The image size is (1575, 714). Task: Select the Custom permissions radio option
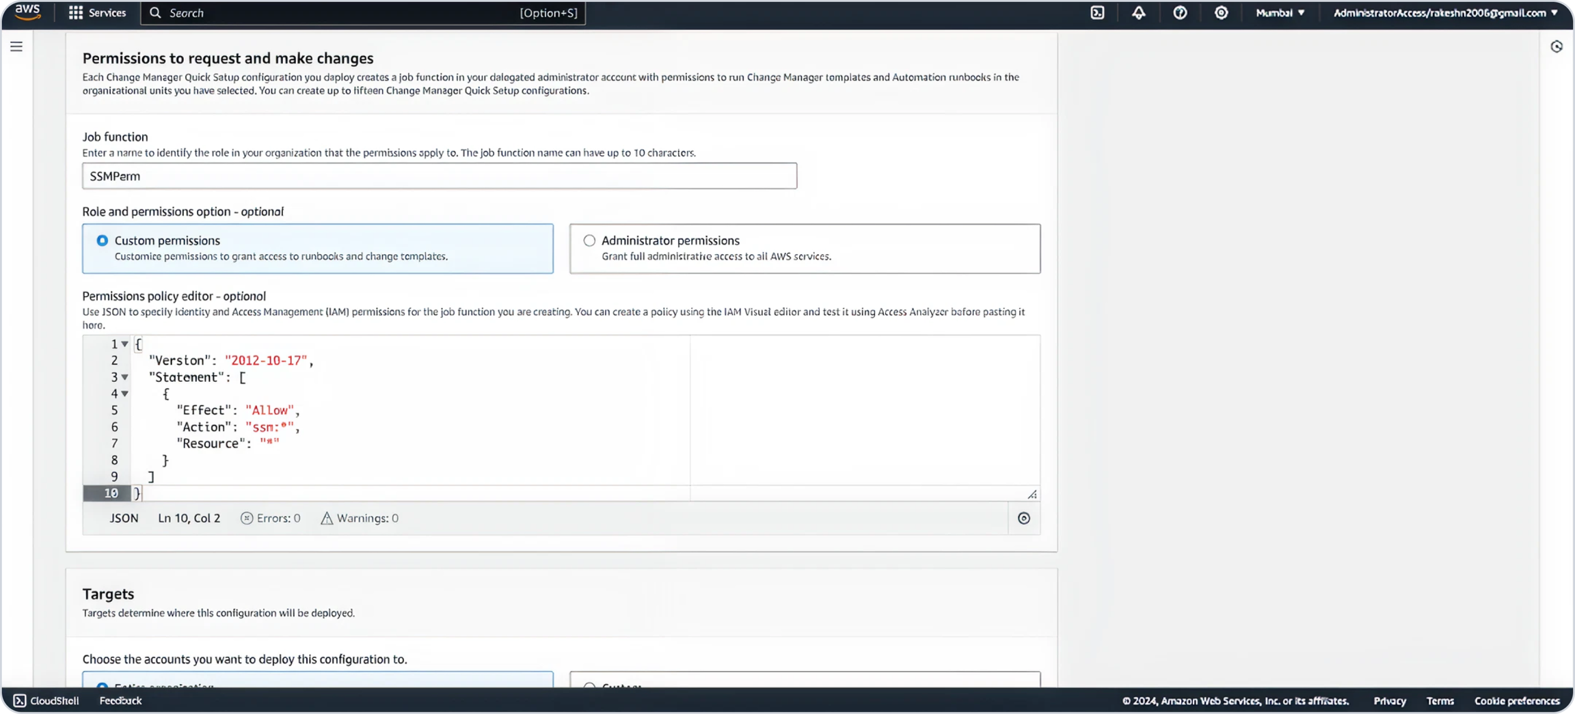point(103,241)
